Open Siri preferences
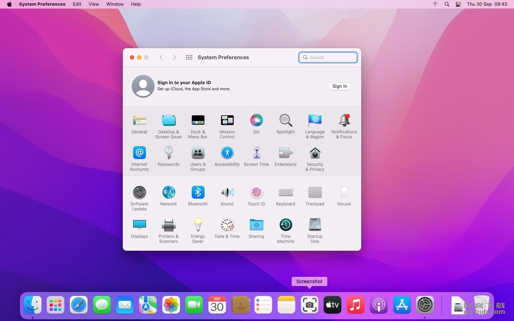Image resolution: width=514 pixels, height=321 pixels. pyautogui.click(x=256, y=124)
